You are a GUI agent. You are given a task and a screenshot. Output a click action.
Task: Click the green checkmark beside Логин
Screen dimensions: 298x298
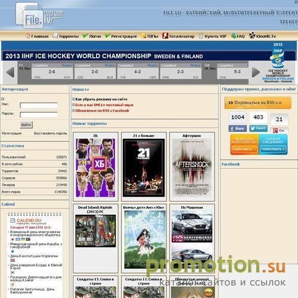point(85,36)
